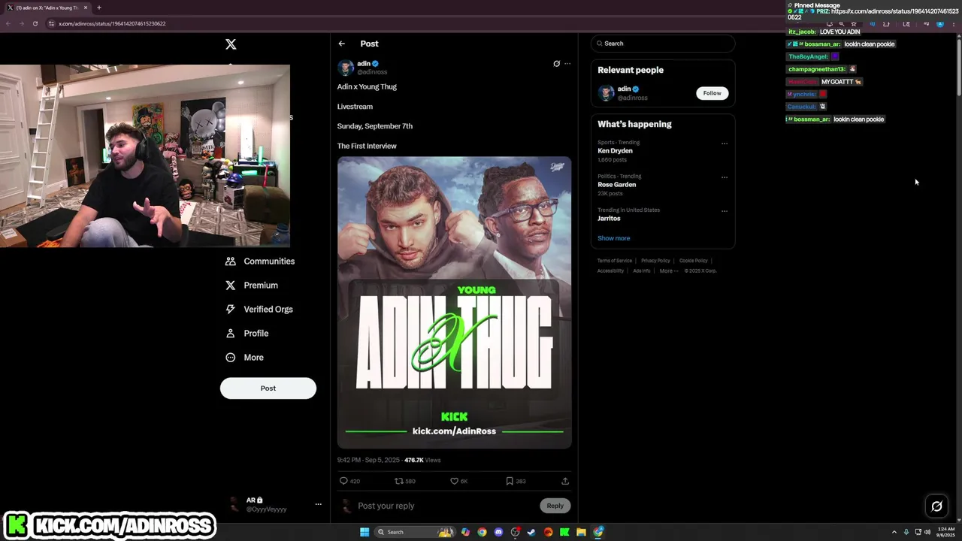Click the 476.7K Views count
The image size is (962, 541).
click(x=422, y=460)
